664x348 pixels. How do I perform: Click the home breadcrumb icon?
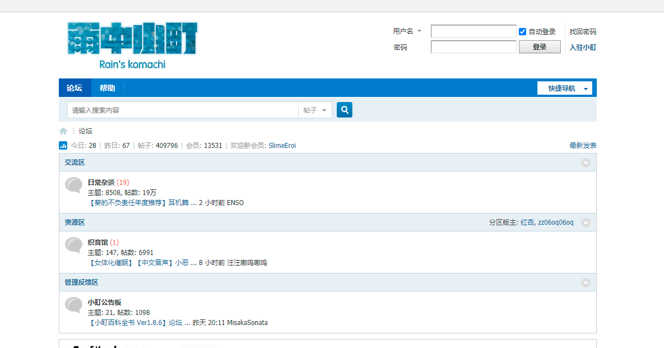[63, 131]
